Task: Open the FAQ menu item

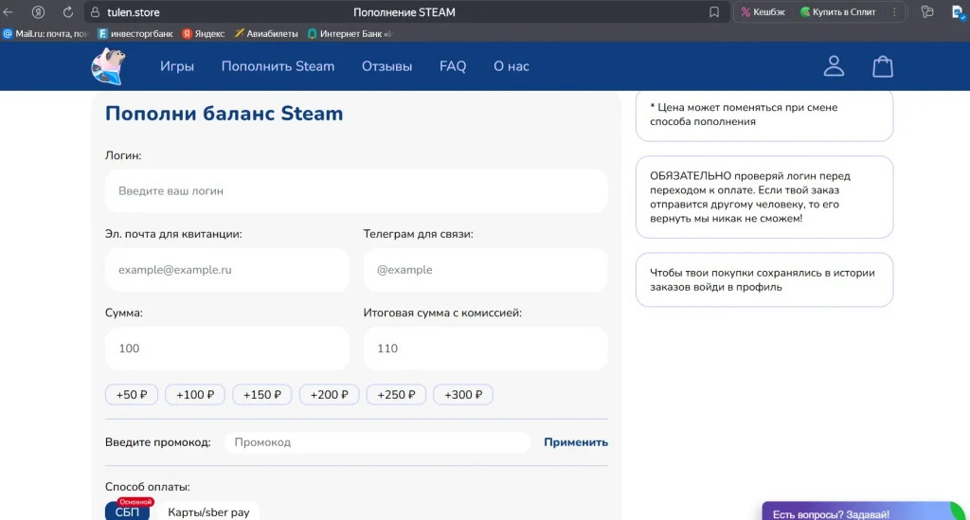Action: coord(453,66)
